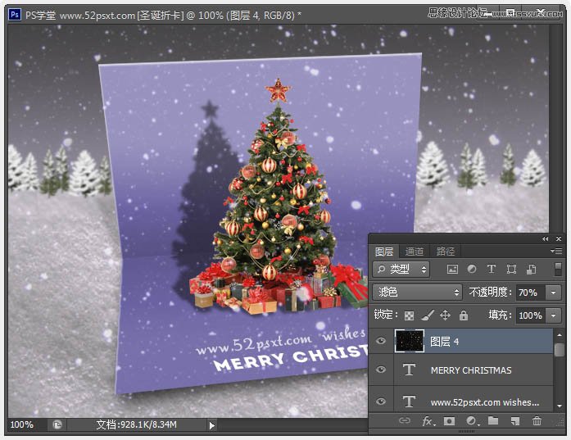Image resolution: width=571 pixels, height=440 pixels.
Task: Open 类型 filter type dropdown
Action: 401,270
